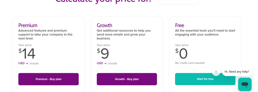This screenshot has width=258, height=92.
Task: Open the teal live chat widget icon
Action: (245, 84)
